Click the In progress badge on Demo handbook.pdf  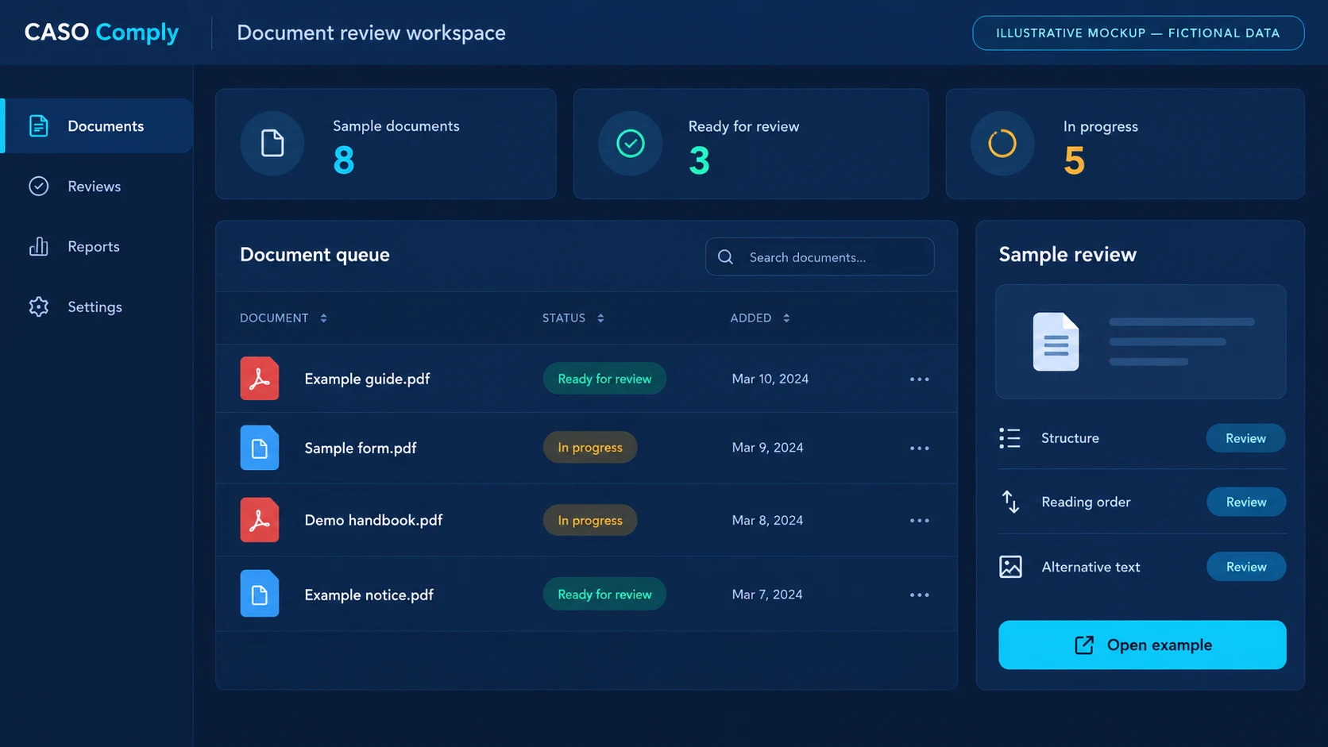[x=590, y=521]
